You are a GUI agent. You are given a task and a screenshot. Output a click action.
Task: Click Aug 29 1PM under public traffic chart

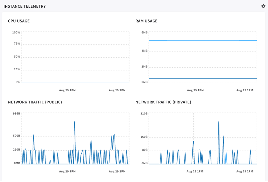pyautogui.click(x=67, y=171)
